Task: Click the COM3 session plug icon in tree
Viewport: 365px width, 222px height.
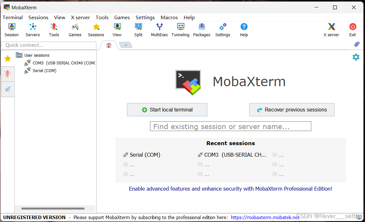Action: pos(28,63)
